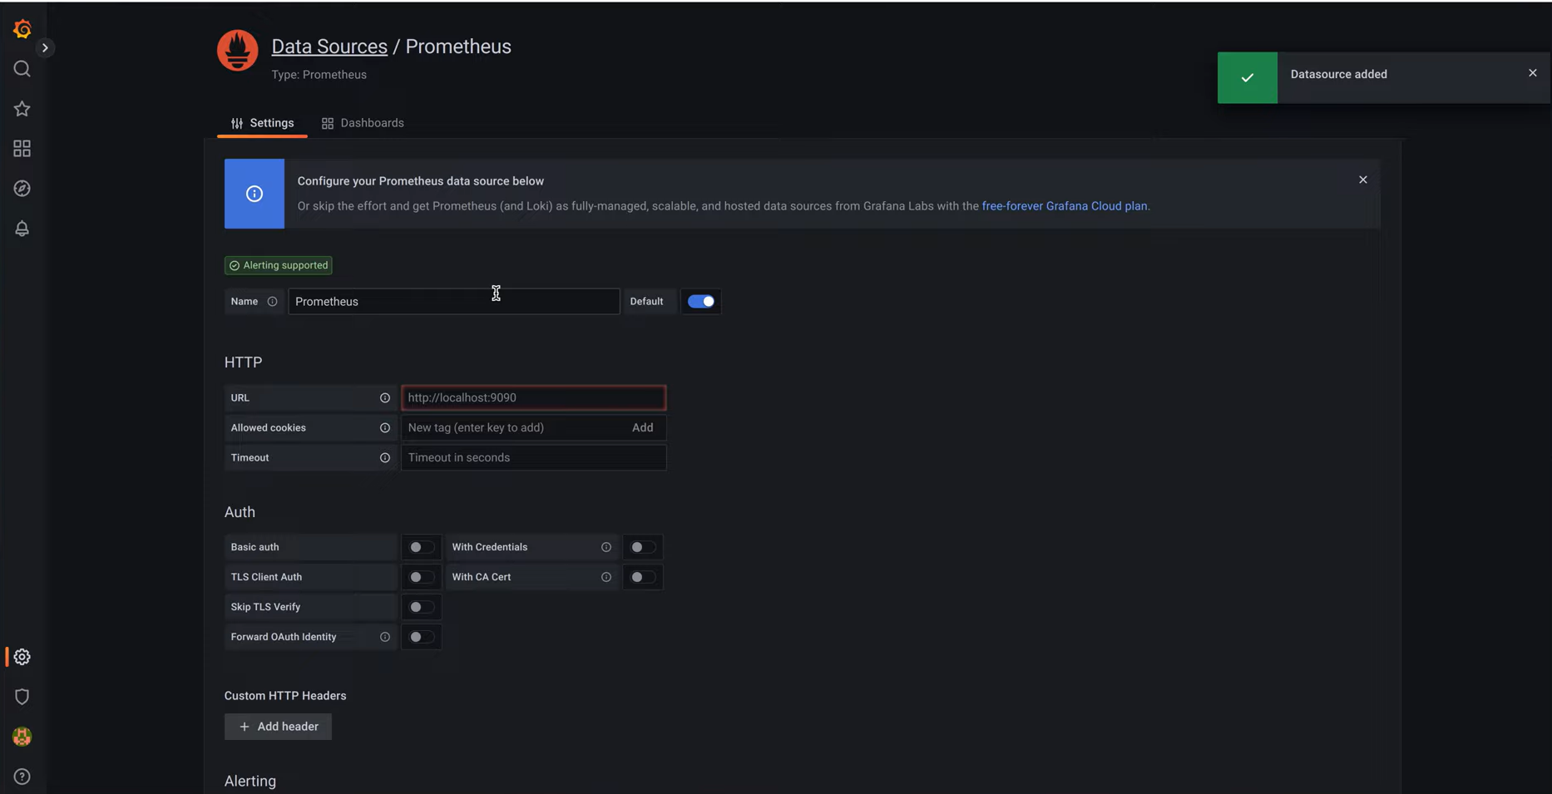Focus the Timeout in seconds field
This screenshot has height=794, width=1552.
pyautogui.click(x=533, y=457)
